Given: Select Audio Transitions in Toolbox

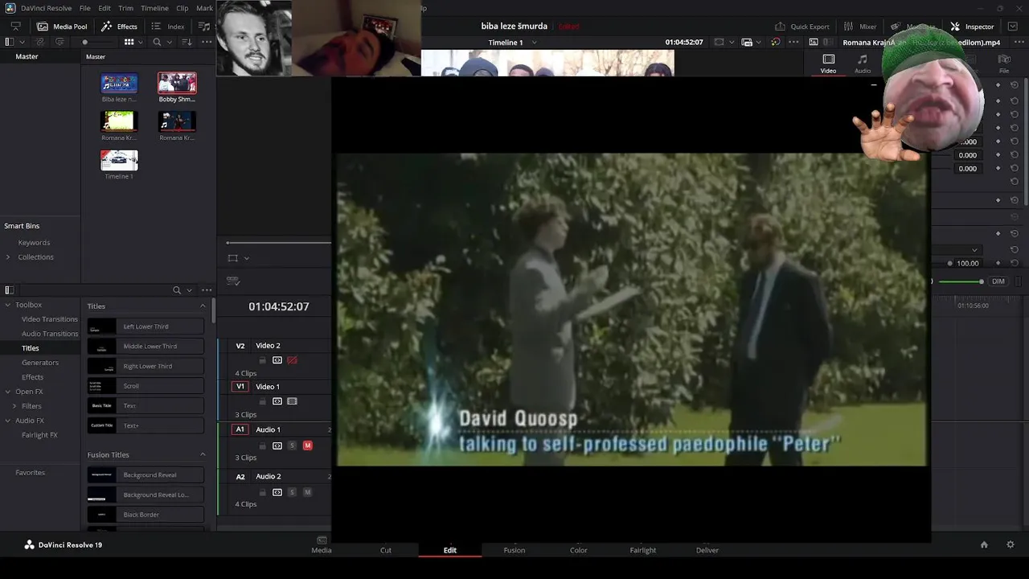Looking at the screenshot, I should tap(50, 334).
